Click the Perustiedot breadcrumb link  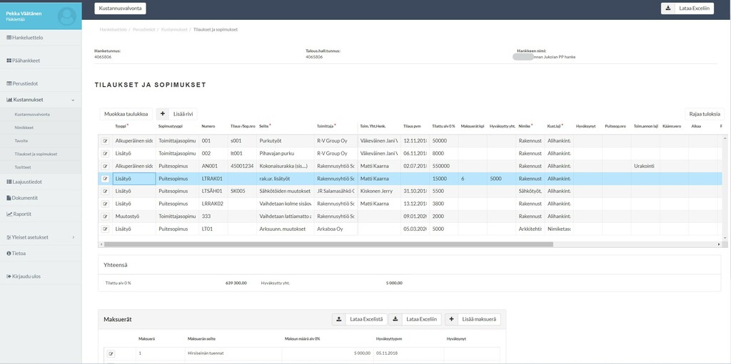(x=144, y=30)
